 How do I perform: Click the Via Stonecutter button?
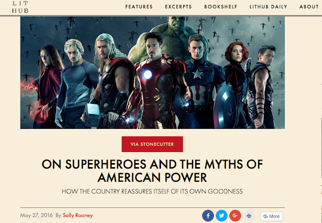pos(152,144)
